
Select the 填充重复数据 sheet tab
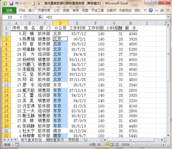tap(31, 140)
